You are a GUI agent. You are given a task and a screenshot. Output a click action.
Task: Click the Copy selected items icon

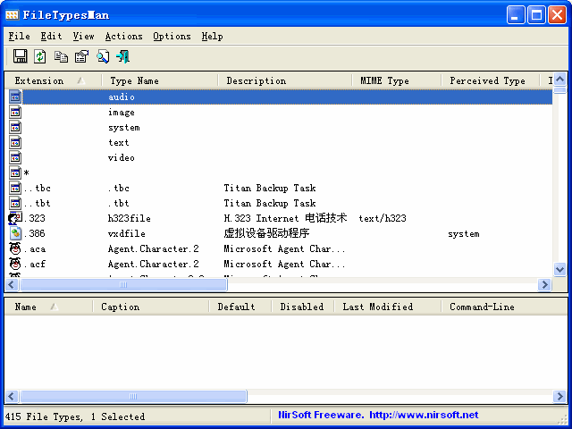click(x=61, y=56)
